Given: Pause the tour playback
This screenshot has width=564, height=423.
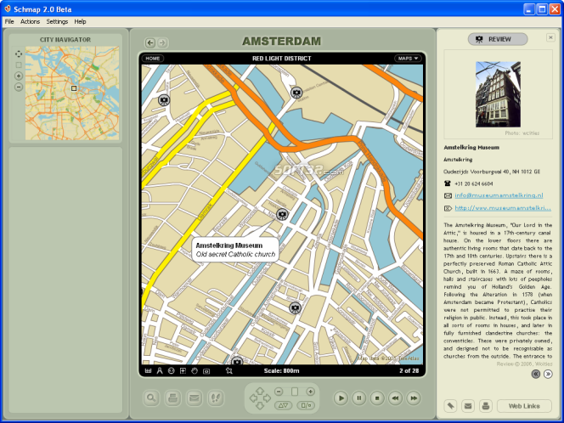Looking at the screenshot, I should click(358, 398).
